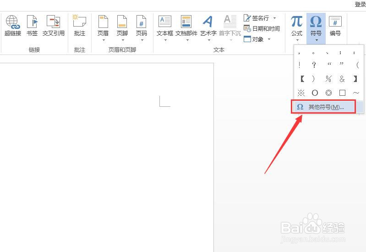Insert the enumeration comma 、 symbol
Viewport: 366px width, 252px height.
coord(327,53)
